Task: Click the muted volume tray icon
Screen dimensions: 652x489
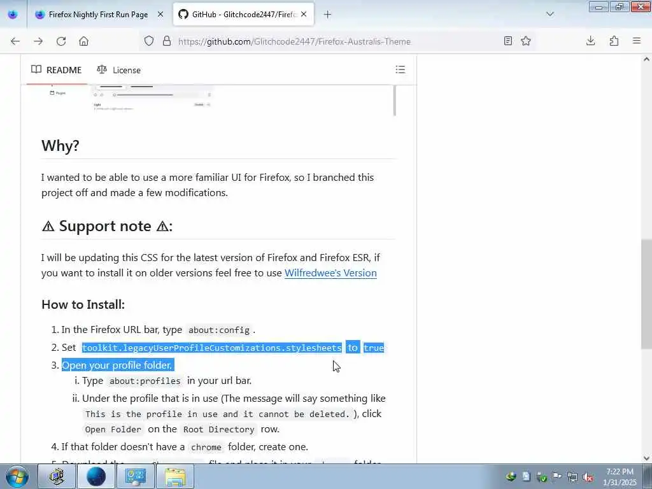Action: [x=588, y=477]
